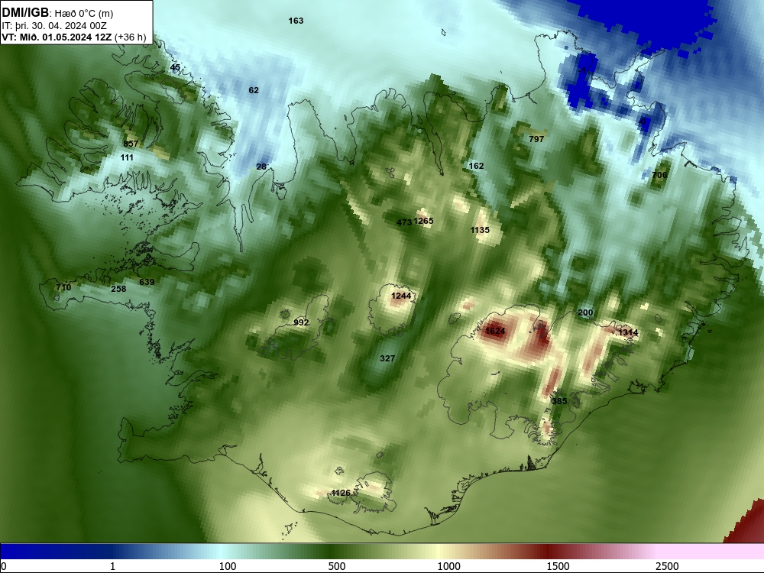
Task: Click the map value 1624 on the glacier
Action: click(x=495, y=331)
